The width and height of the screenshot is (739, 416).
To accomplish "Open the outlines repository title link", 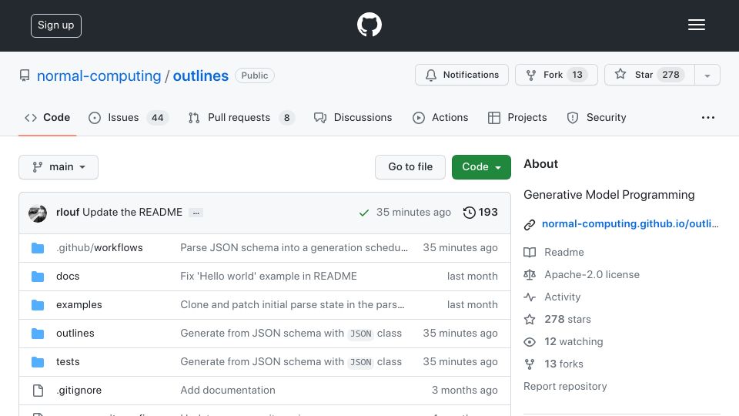I will (x=201, y=75).
